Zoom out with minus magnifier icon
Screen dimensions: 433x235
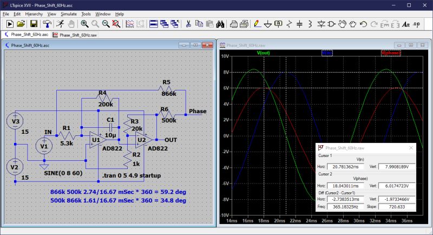[106, 24]
